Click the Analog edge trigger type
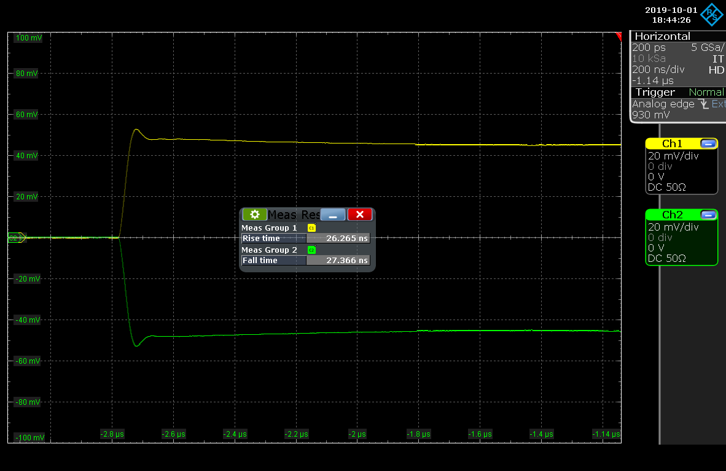726x471 pixels. point(663,104)
